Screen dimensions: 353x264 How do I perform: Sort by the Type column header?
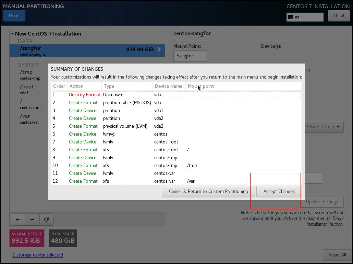click(127, 86)
